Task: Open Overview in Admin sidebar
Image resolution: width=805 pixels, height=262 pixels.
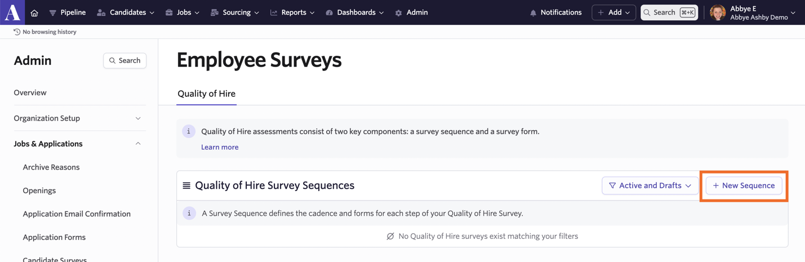Action: (30, 92)
